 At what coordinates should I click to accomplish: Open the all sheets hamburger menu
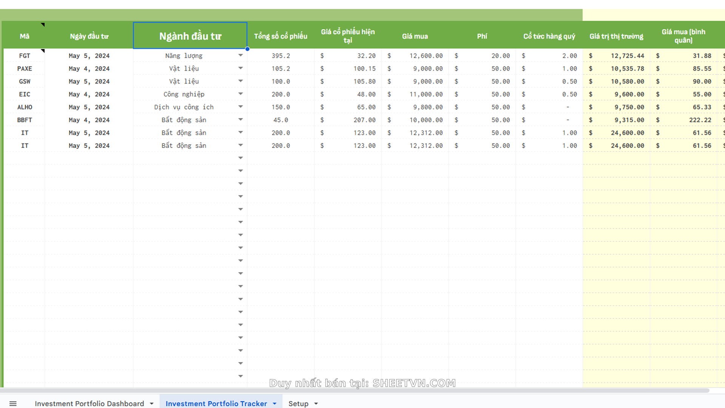13,403
